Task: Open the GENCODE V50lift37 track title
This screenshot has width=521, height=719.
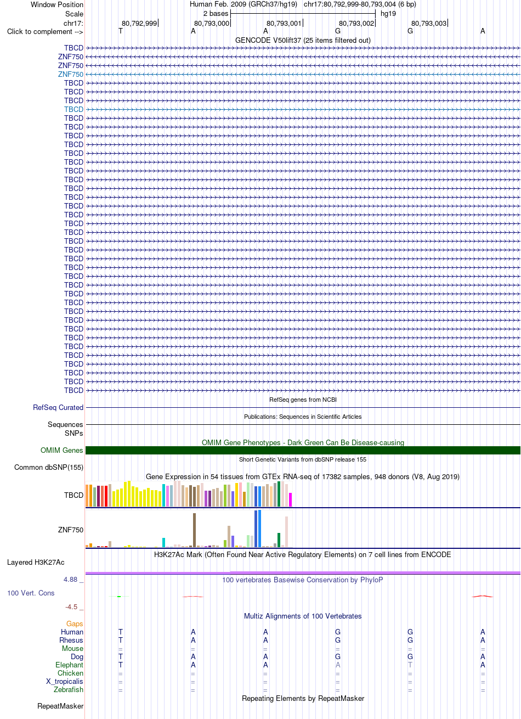Action: click(303, 40)
